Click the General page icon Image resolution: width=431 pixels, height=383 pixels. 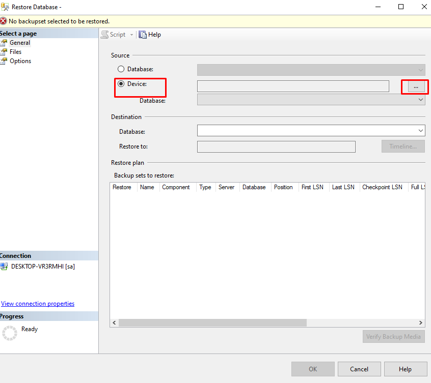tap(4, 43)
